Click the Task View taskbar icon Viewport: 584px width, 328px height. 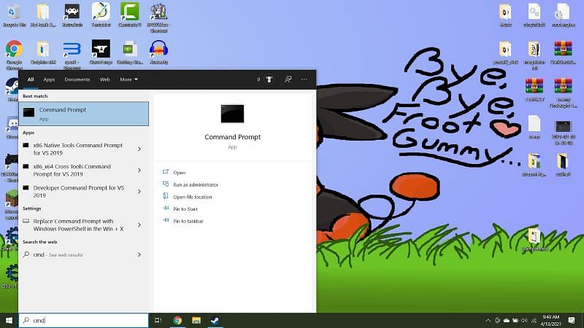click(x=158, y=320)
